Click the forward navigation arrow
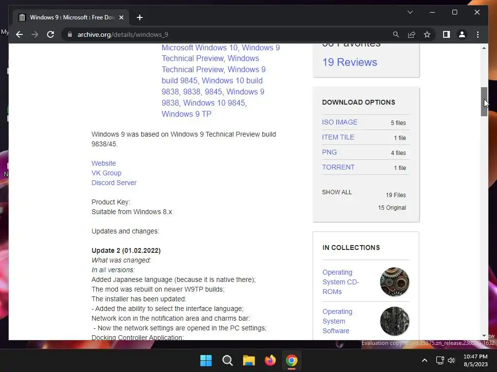497x372 pixels. coord(35,34)
